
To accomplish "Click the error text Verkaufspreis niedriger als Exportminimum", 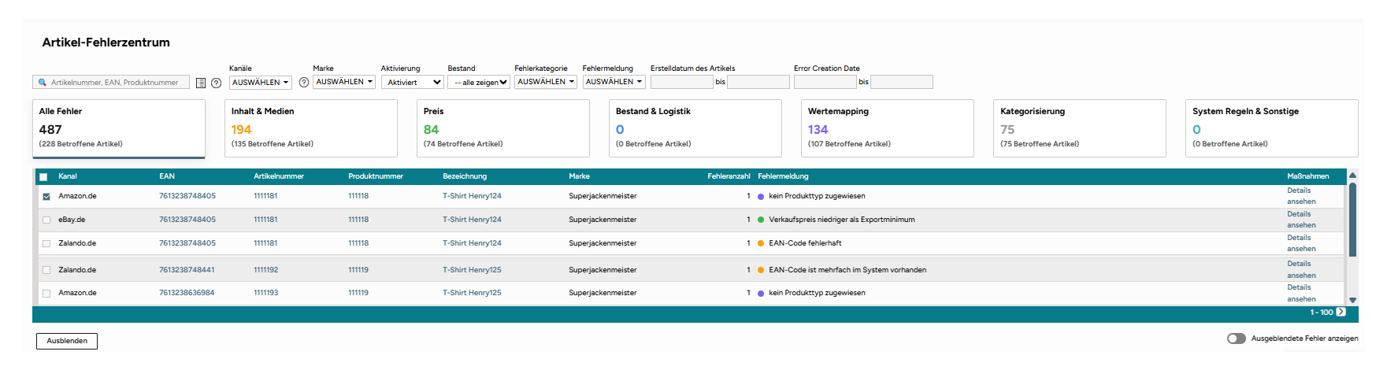I will click(842, 220).
